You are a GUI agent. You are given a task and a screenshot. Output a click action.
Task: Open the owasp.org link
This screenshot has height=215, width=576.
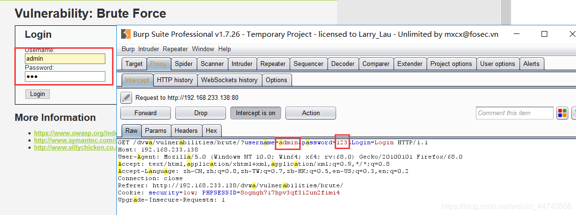[x=76, y=133]
